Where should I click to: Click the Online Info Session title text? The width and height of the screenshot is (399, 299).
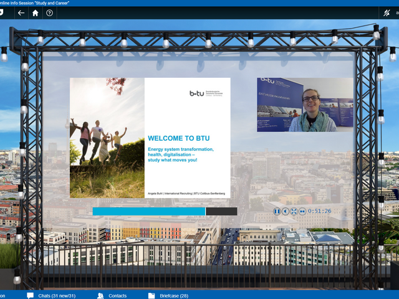(35, 3)
